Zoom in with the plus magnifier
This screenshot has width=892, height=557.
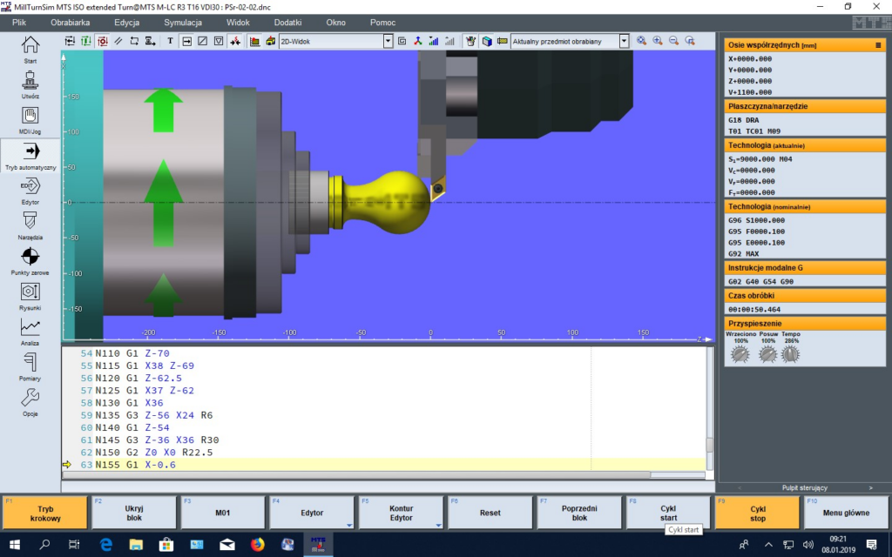[x=657, y=41]
